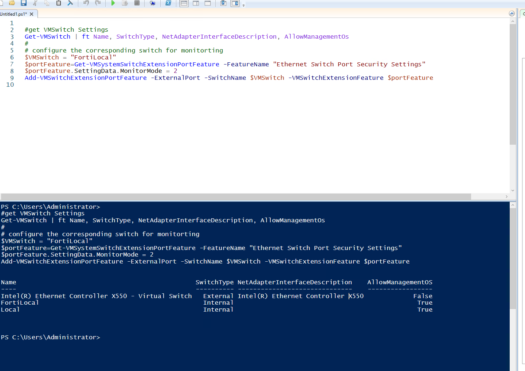Open the toolbar overflow options dropdown
Image resolution: width=525 pixels, height=371 pixels.
pyautogui.click(x=244, y=5)
